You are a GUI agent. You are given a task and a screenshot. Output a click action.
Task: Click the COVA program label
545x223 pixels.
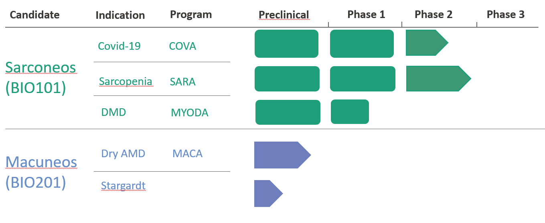point(182,46)
